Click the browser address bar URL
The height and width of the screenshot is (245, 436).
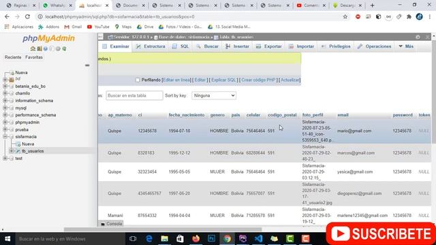point(120,16)
